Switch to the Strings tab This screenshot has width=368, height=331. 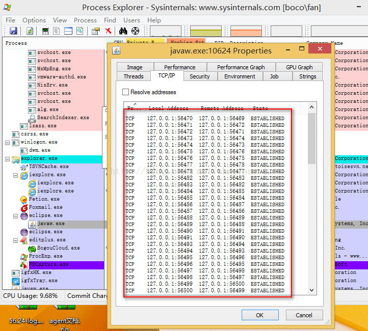(308, 76)
